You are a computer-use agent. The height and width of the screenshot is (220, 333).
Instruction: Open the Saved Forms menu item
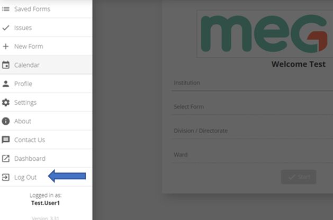coord(46,9)
